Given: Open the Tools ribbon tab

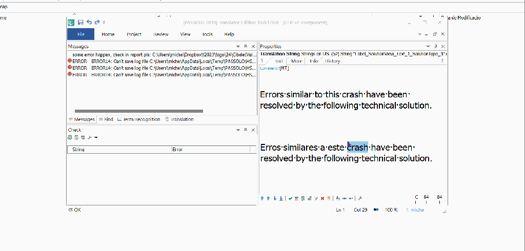Looking at the screenshot, I should click(207, 34).
